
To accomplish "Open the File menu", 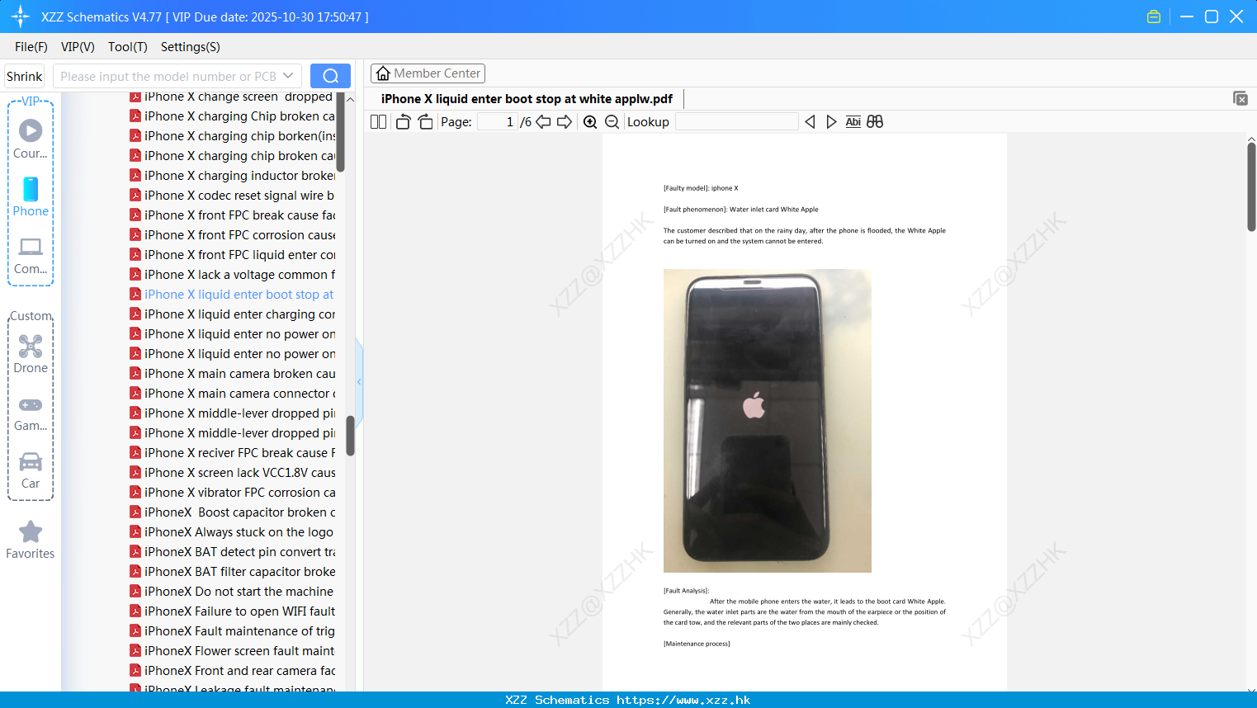I will click(x=31, y=47).
